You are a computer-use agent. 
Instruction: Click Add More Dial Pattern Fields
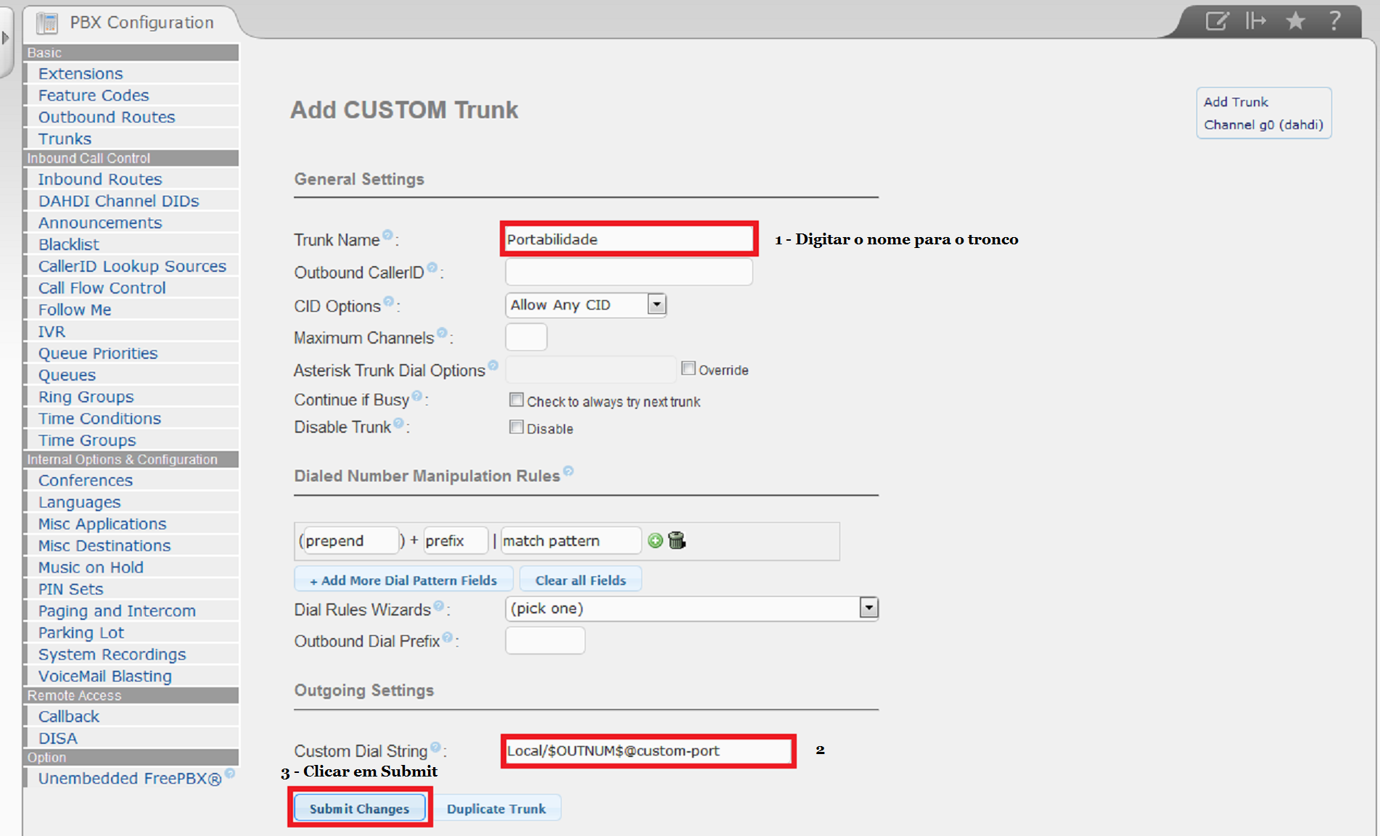[403, 580]
